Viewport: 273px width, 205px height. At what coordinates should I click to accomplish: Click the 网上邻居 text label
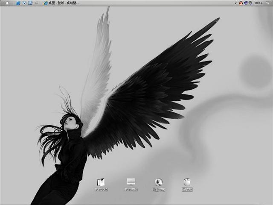point(159,189)
